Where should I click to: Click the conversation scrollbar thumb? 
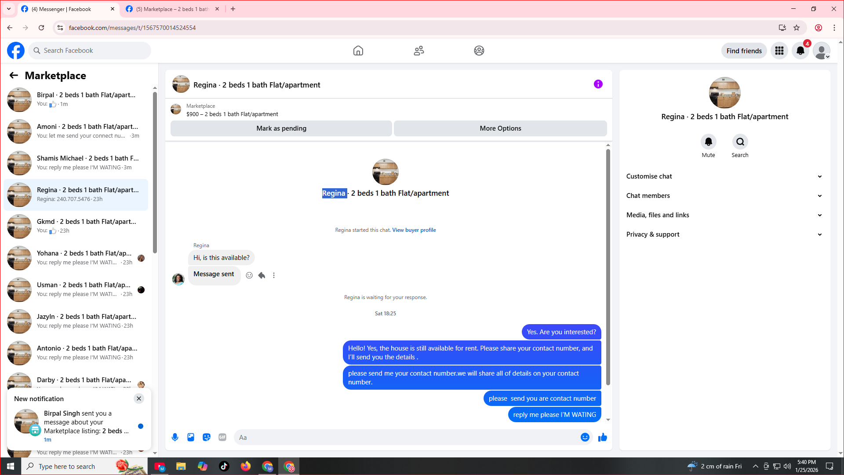(x=608, y=267)
